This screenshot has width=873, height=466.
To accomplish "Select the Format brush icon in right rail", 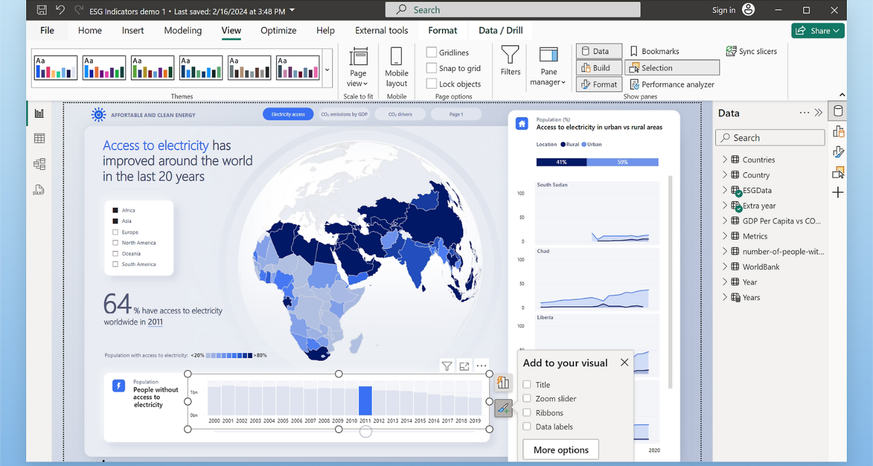I will click(x=838, y=152).
